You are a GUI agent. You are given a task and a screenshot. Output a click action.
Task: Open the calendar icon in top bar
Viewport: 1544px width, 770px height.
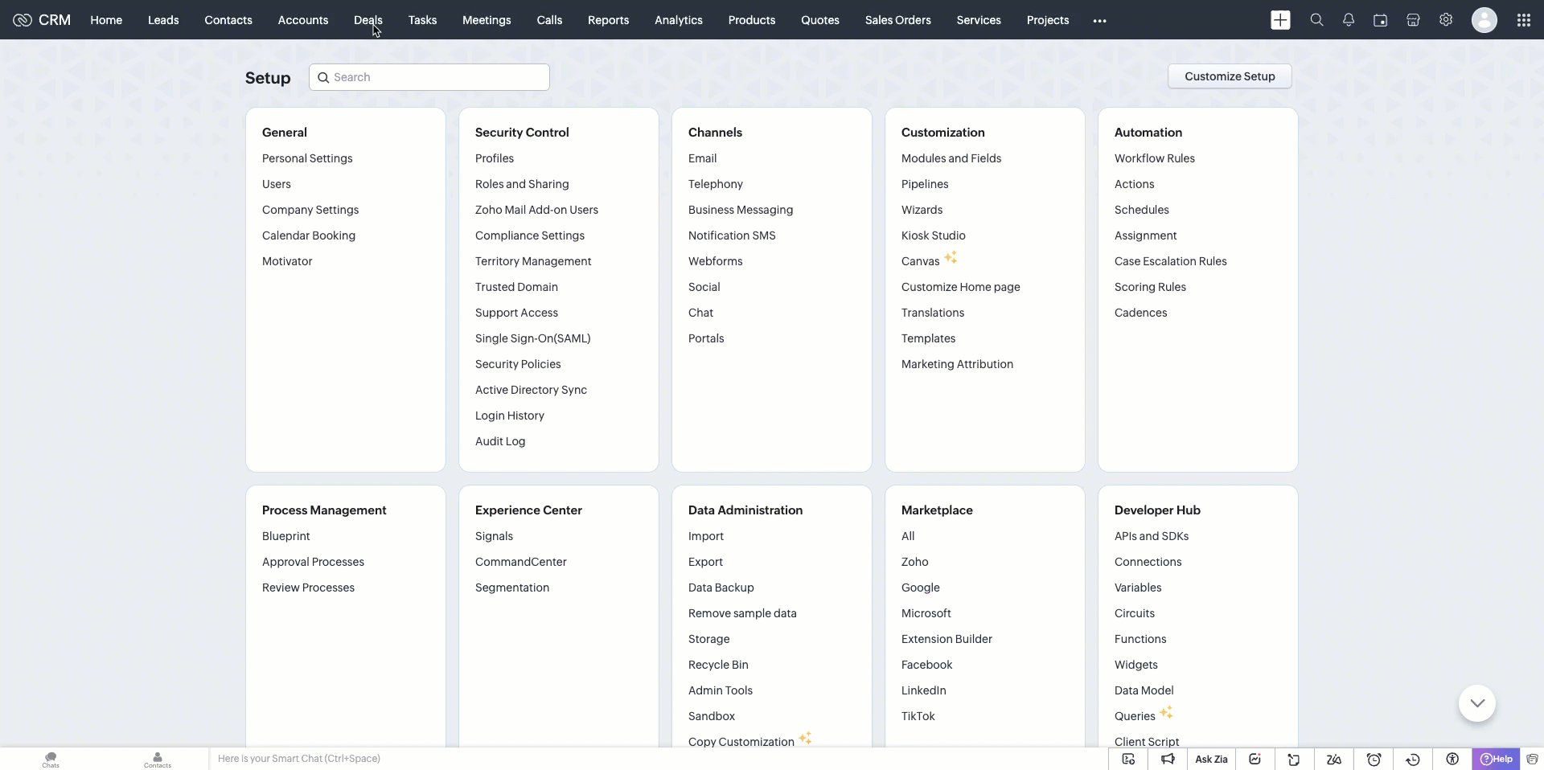coord(1381,20)
